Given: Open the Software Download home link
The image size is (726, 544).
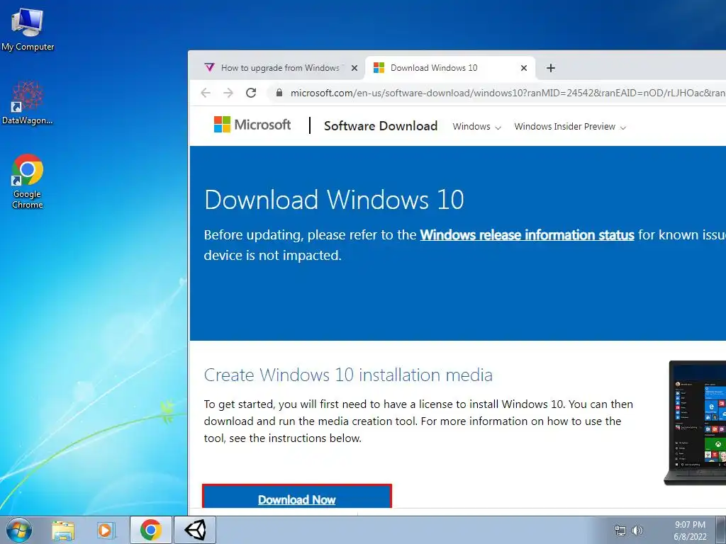Looking at the screenshot, I should tap(381, 126).
